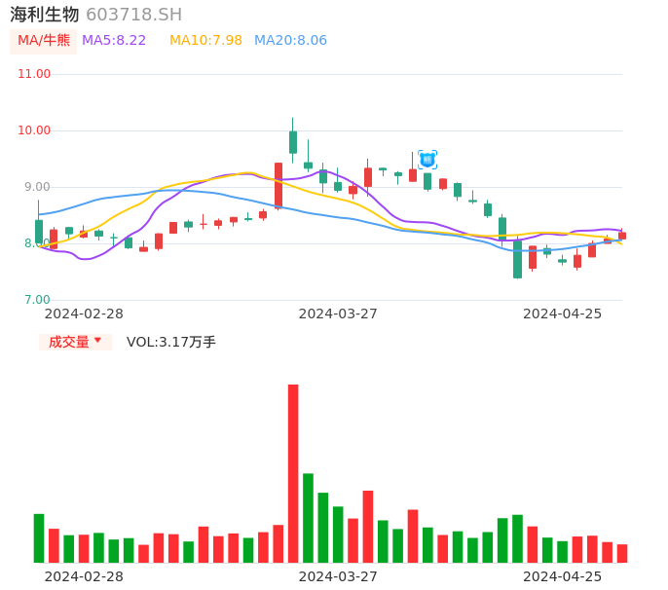Click the 2024-04-25 price axis date label
668x590 pixels.
coord(562,313)
